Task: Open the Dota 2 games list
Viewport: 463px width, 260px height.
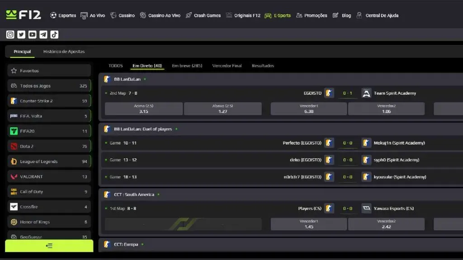Action: point(49,146)
